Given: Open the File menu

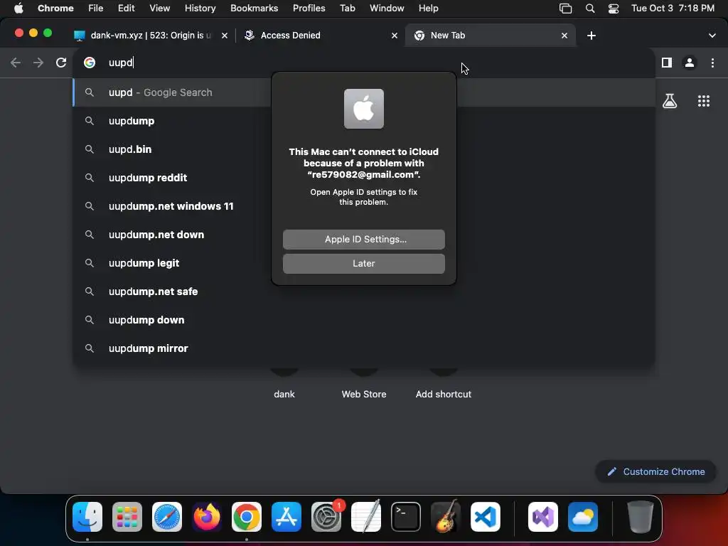Looking at the screenshot, I should pos(96,9).
